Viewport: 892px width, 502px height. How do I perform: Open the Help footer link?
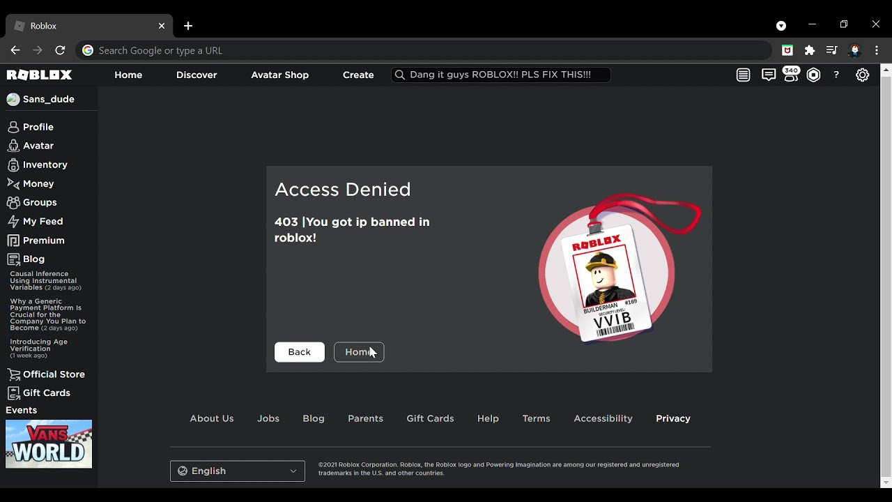(x=488, y=418)
